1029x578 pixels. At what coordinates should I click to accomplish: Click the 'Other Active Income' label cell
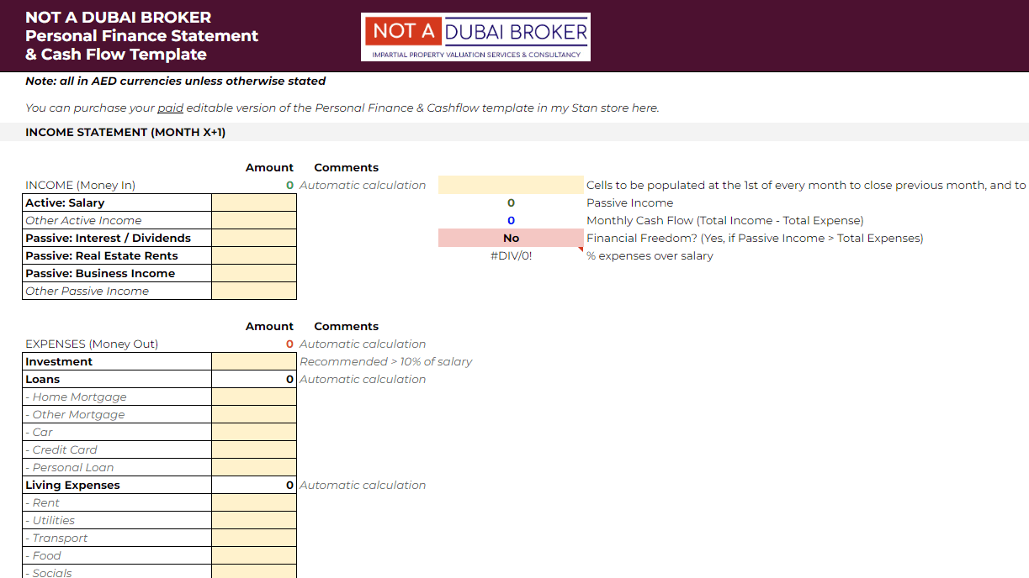tap(117, 220)
